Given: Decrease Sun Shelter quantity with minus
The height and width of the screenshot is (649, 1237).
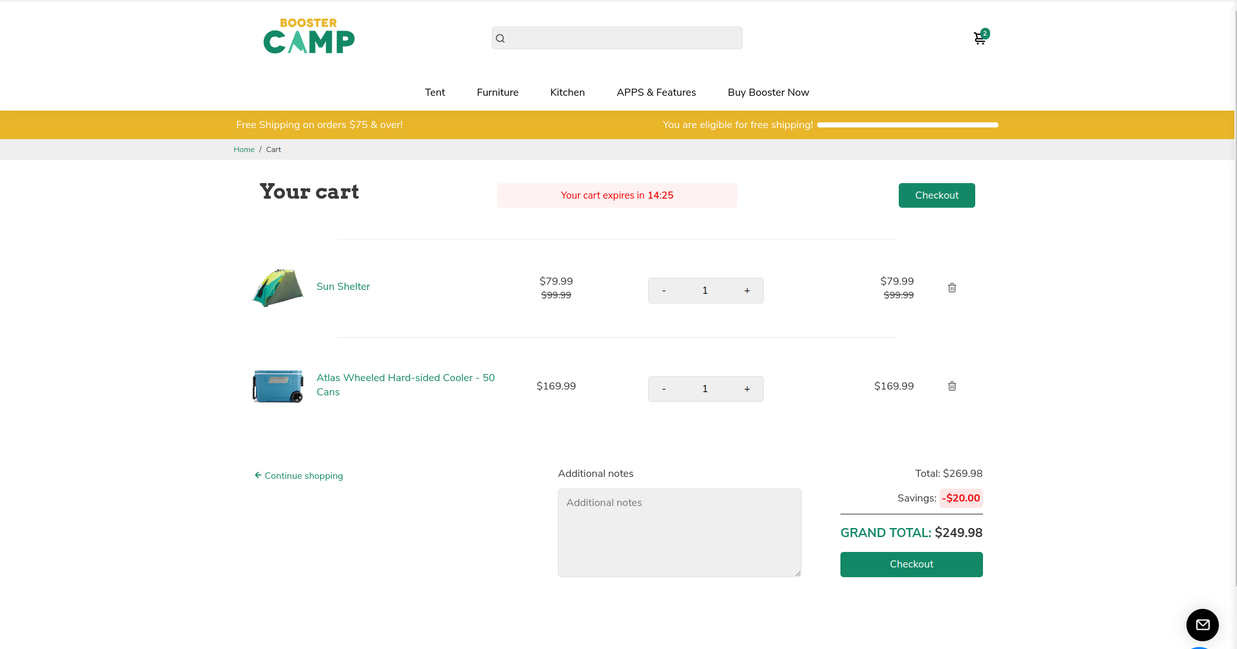Looking at the screenshot, I should click(x=664, y=291).
